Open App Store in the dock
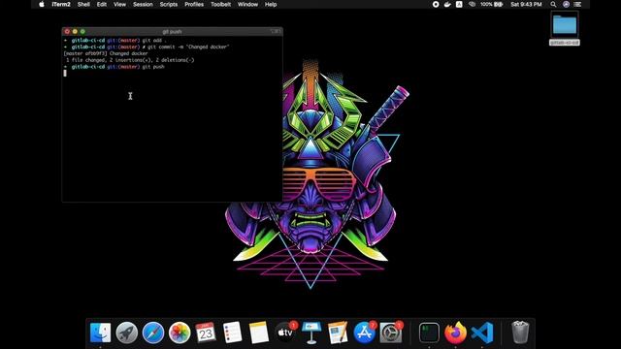Viewport: 621px width, 349px height. (x=365, y=333)
